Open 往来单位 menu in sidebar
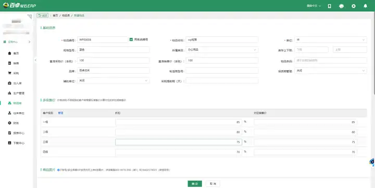 19,113
